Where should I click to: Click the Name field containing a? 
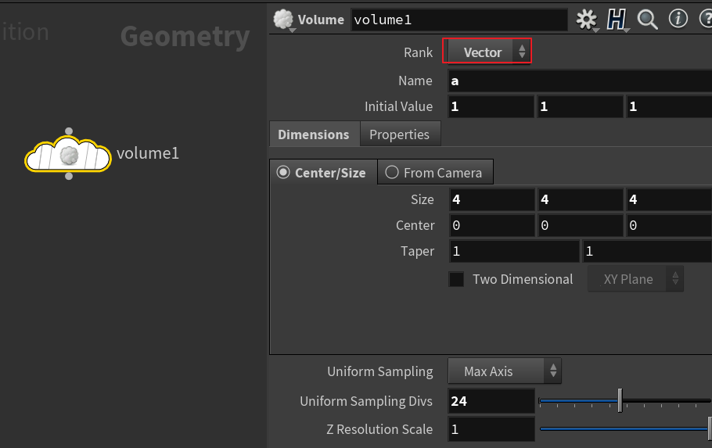click(x=580, y=81)
